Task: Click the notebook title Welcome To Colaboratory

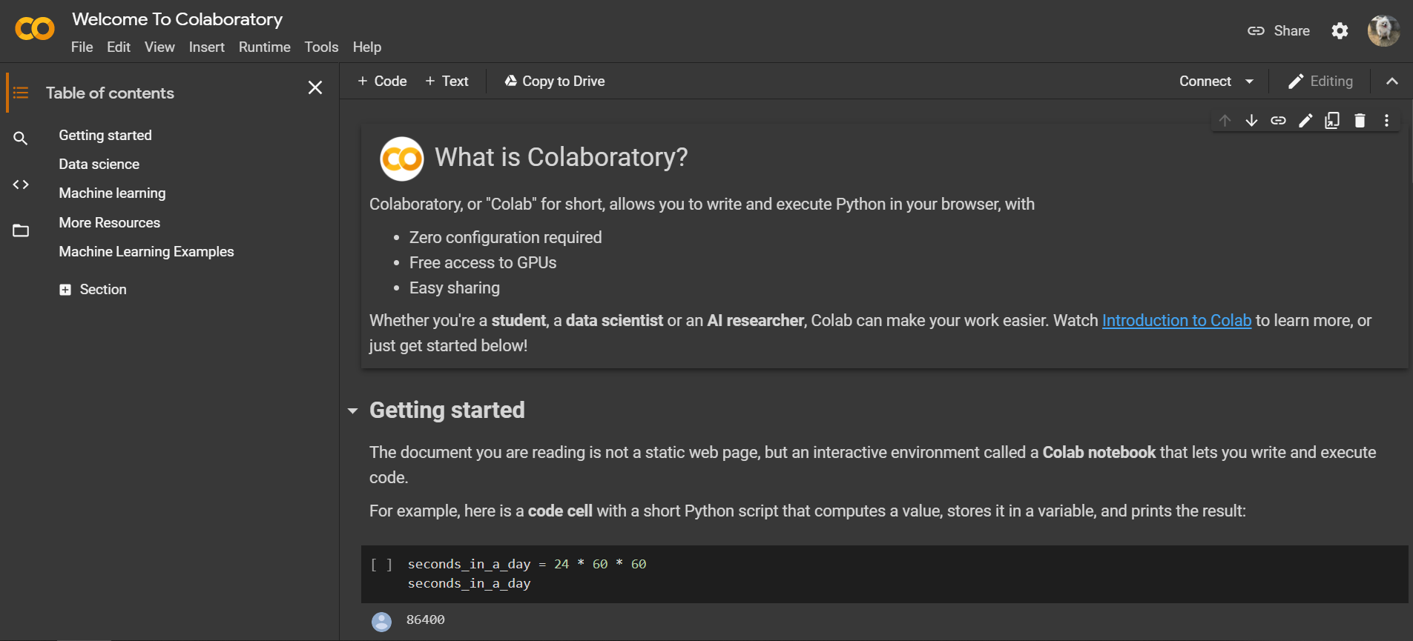Action: pyautogui.click(x=177, y=19)
